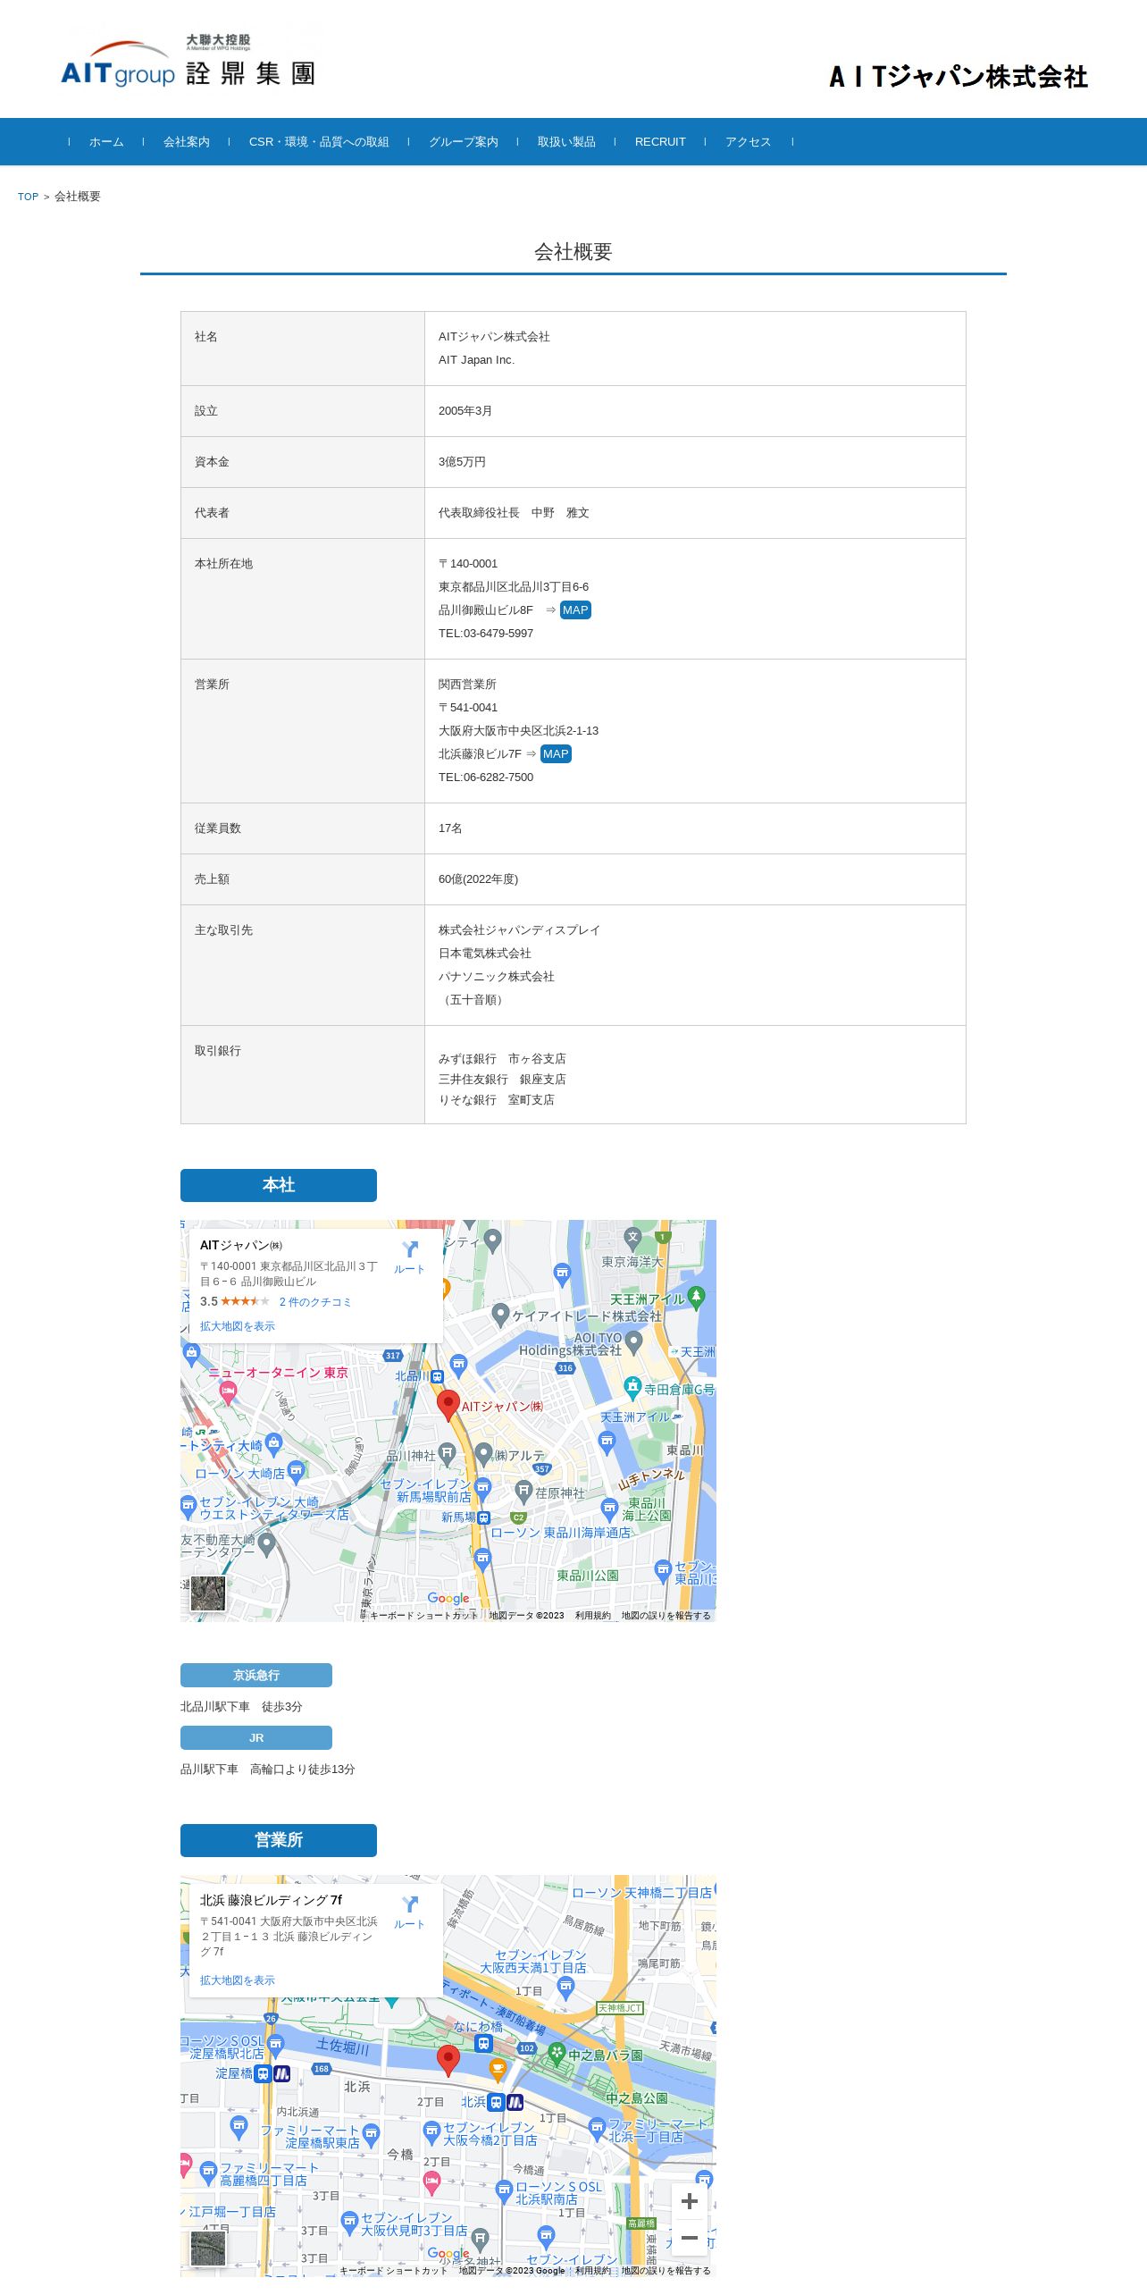The image size is (1147, 2295).
Task: Click the 荏原神社 shrine marker
Action: 523,1492
